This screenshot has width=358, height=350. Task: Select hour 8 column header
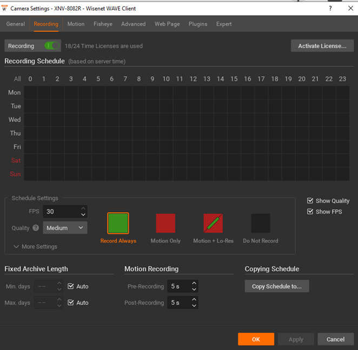(139, 79)
